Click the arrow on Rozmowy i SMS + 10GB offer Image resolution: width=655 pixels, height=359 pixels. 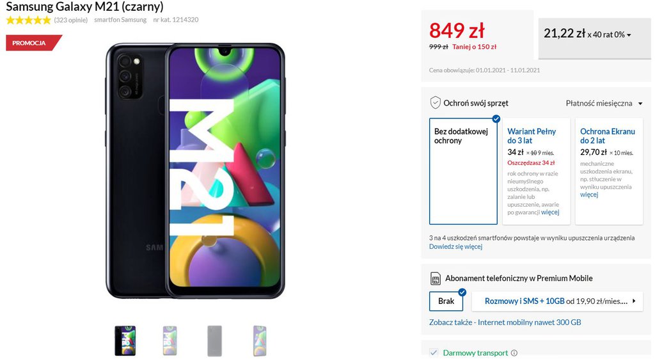[634, 301]
